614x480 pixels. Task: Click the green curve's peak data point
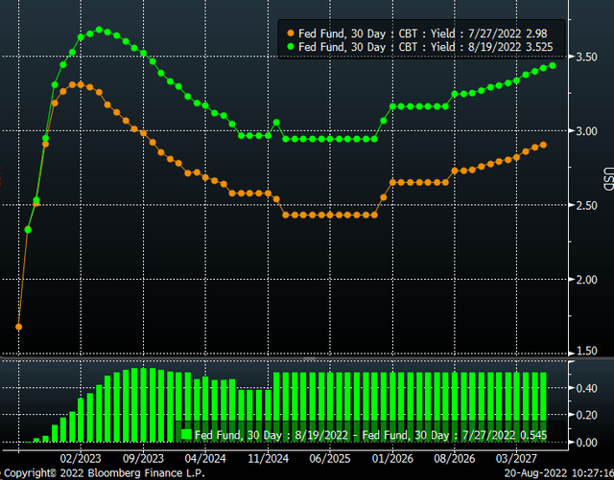99,30
